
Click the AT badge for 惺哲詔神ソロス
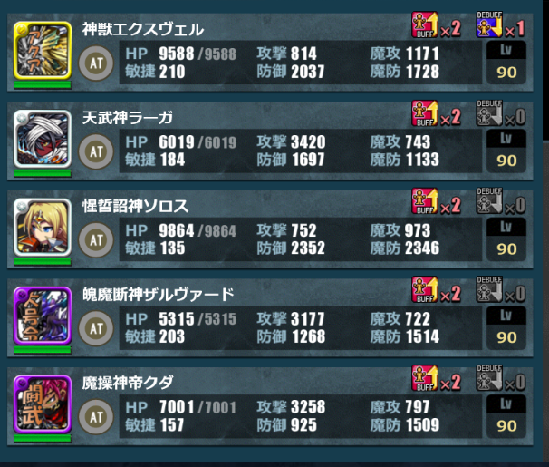[x=96, y=240]
